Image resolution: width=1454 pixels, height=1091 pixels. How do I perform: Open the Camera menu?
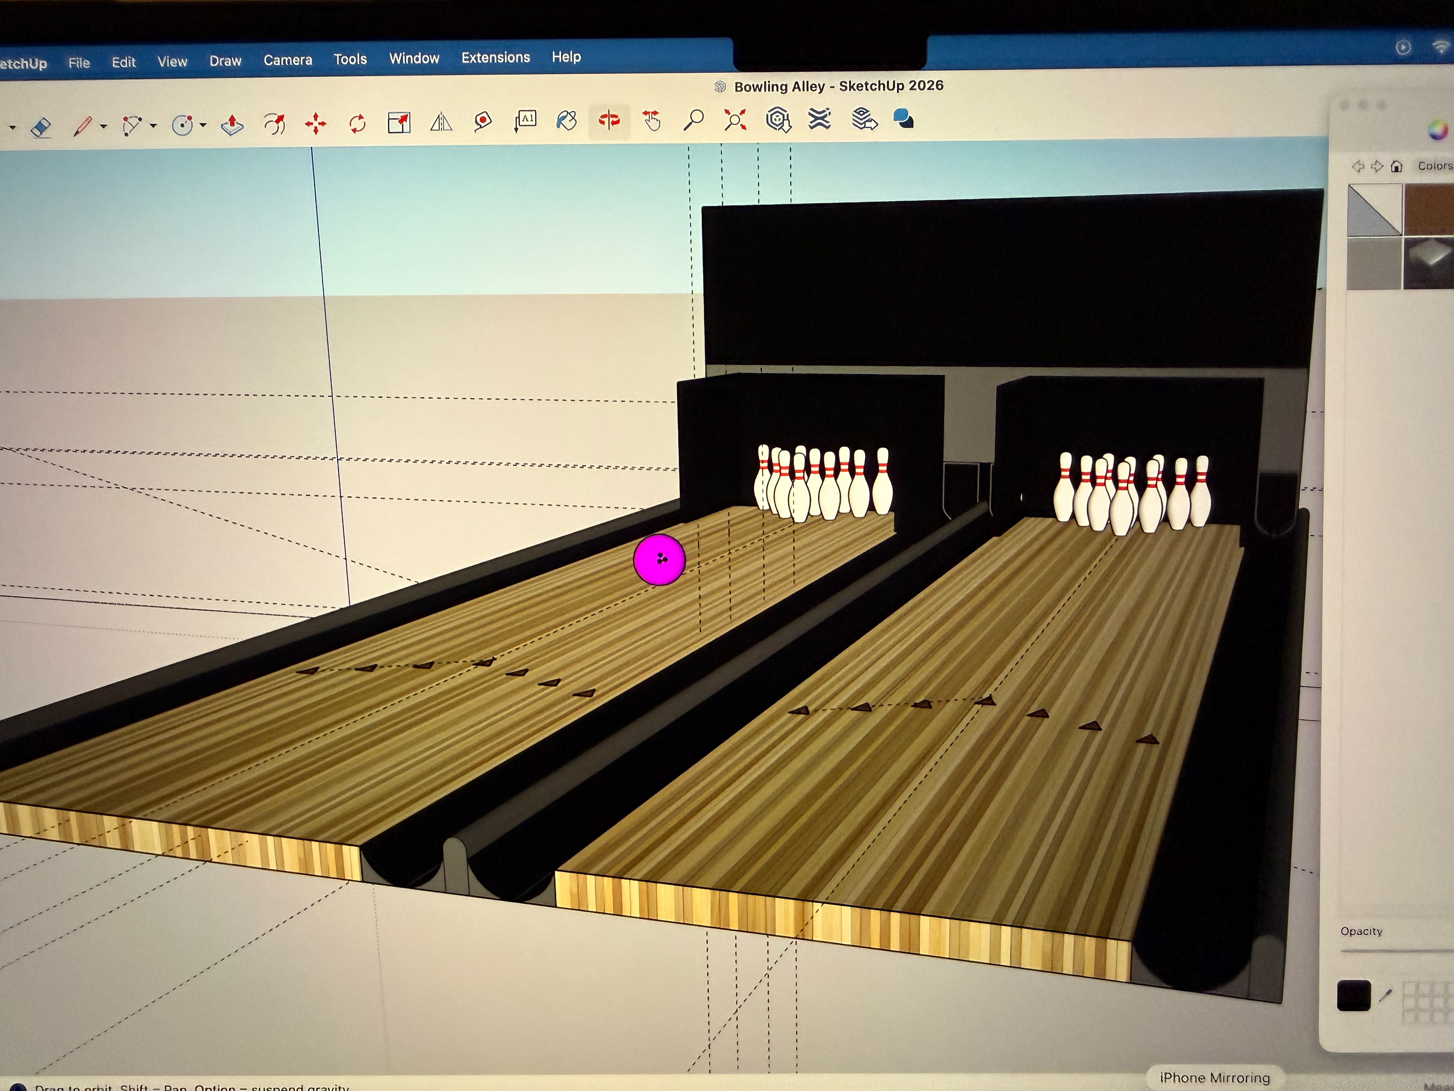pos(287,60)
